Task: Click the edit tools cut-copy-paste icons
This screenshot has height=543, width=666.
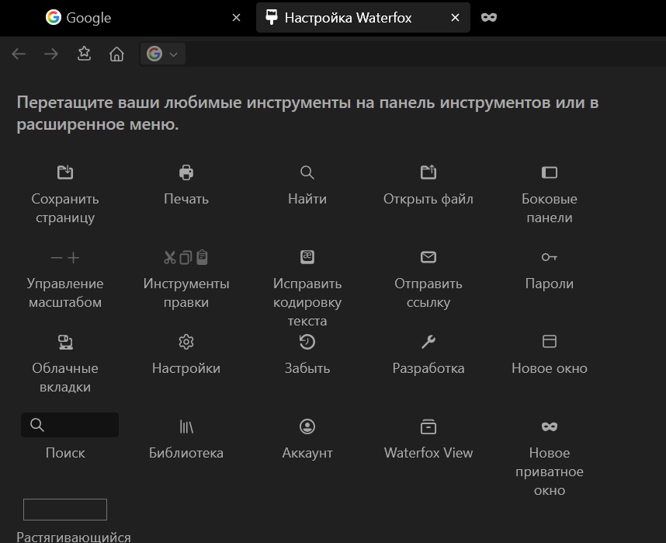Action: tap(186, 257)
